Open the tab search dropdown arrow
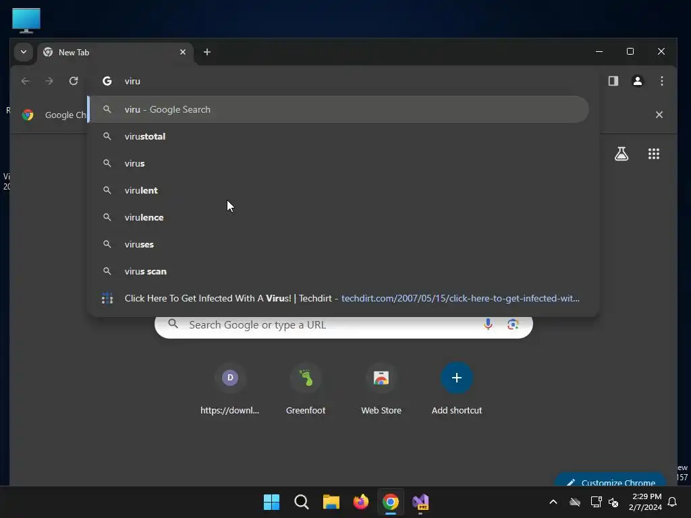The width and height of the screenshot is (691, 518). 24,52
